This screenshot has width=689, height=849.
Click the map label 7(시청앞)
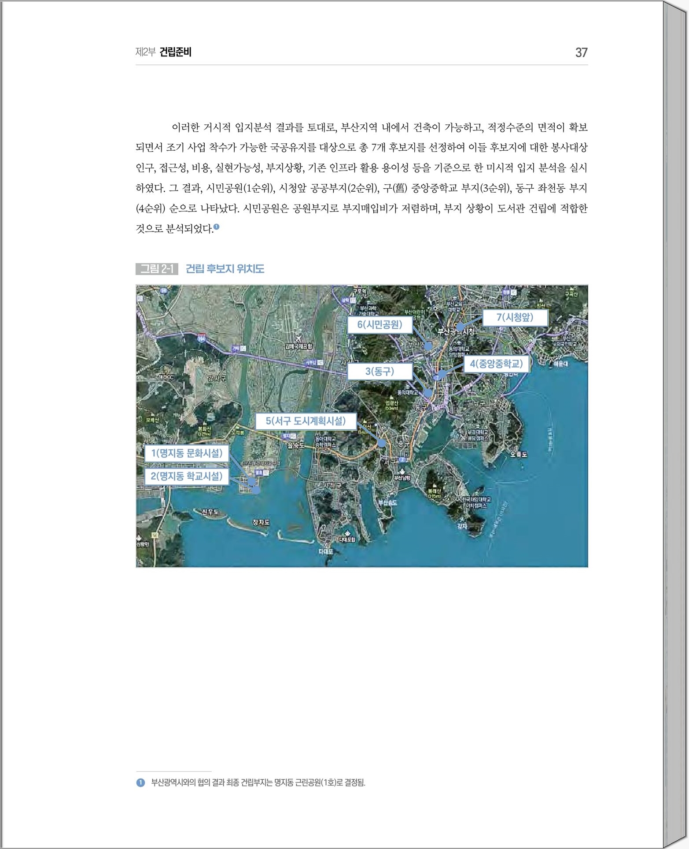[x=515, y=317]
